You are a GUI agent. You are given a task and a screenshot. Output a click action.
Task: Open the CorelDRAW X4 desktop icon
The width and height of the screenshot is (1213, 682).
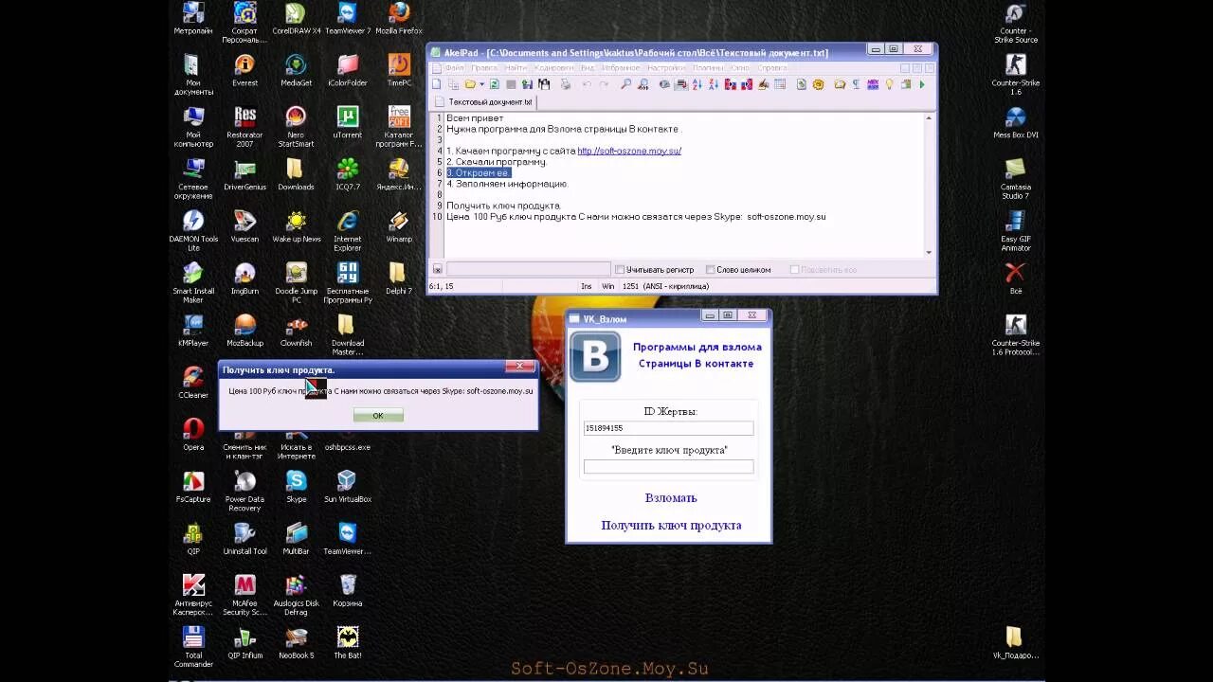tap(296, 18)
